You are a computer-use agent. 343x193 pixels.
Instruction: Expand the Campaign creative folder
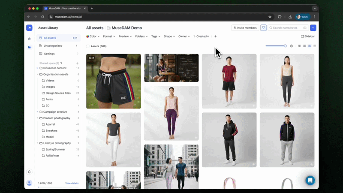pyautogui.click(x=37, y=112)
